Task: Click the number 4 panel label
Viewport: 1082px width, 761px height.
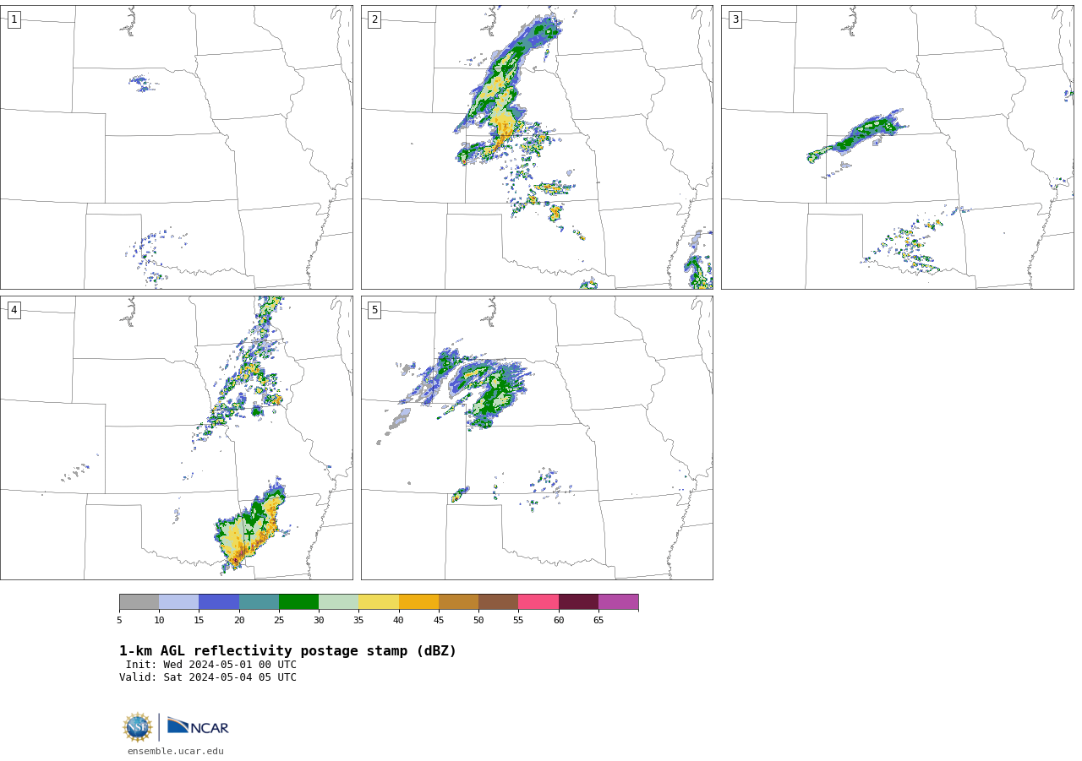Action: coord(14,310)
